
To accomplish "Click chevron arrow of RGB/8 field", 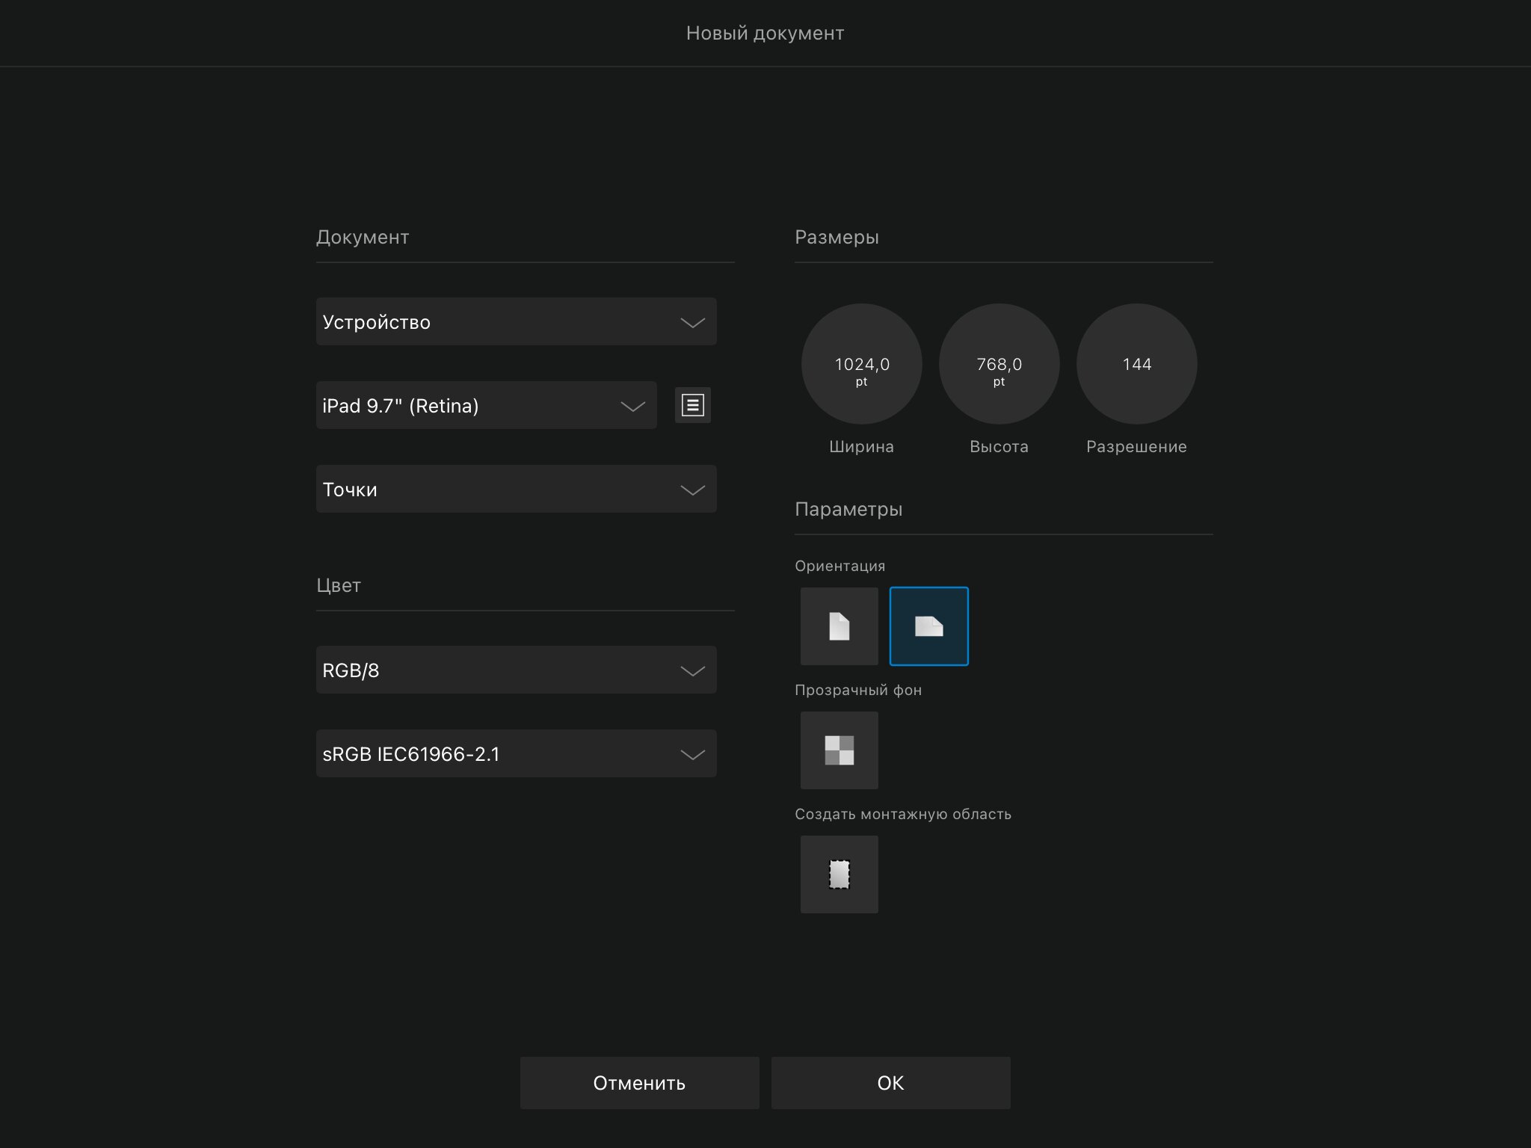I will (x=692, y=671).
